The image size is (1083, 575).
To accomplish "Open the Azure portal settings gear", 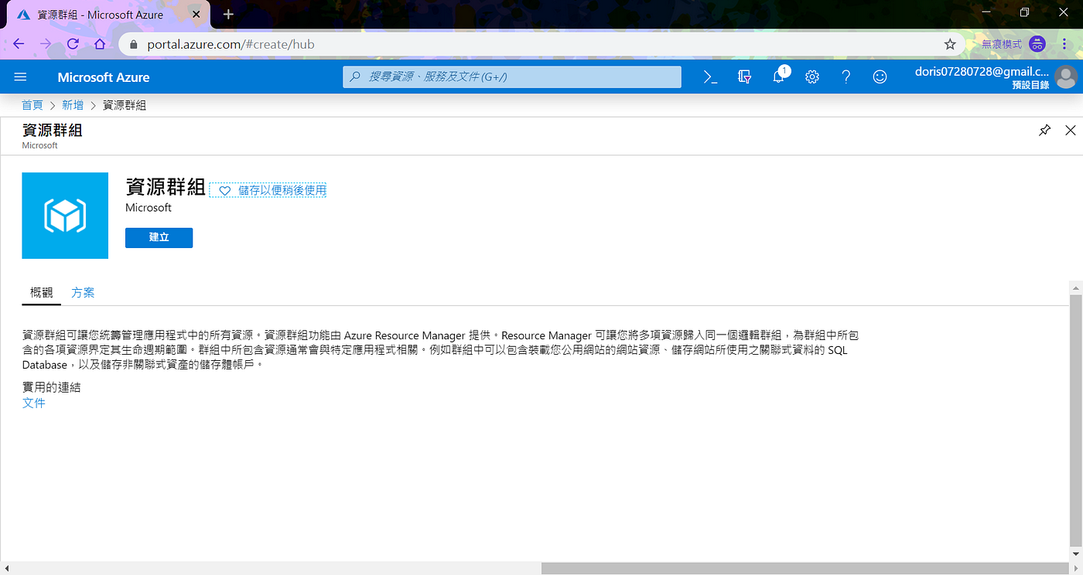I will (x=811, y=77).
